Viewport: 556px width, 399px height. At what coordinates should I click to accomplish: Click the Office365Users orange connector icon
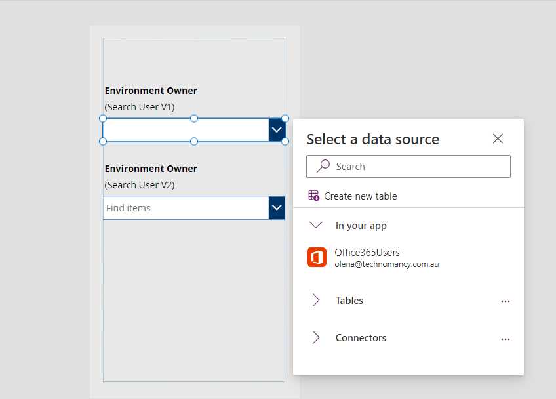pyautogui.click(x=317, y=258)
